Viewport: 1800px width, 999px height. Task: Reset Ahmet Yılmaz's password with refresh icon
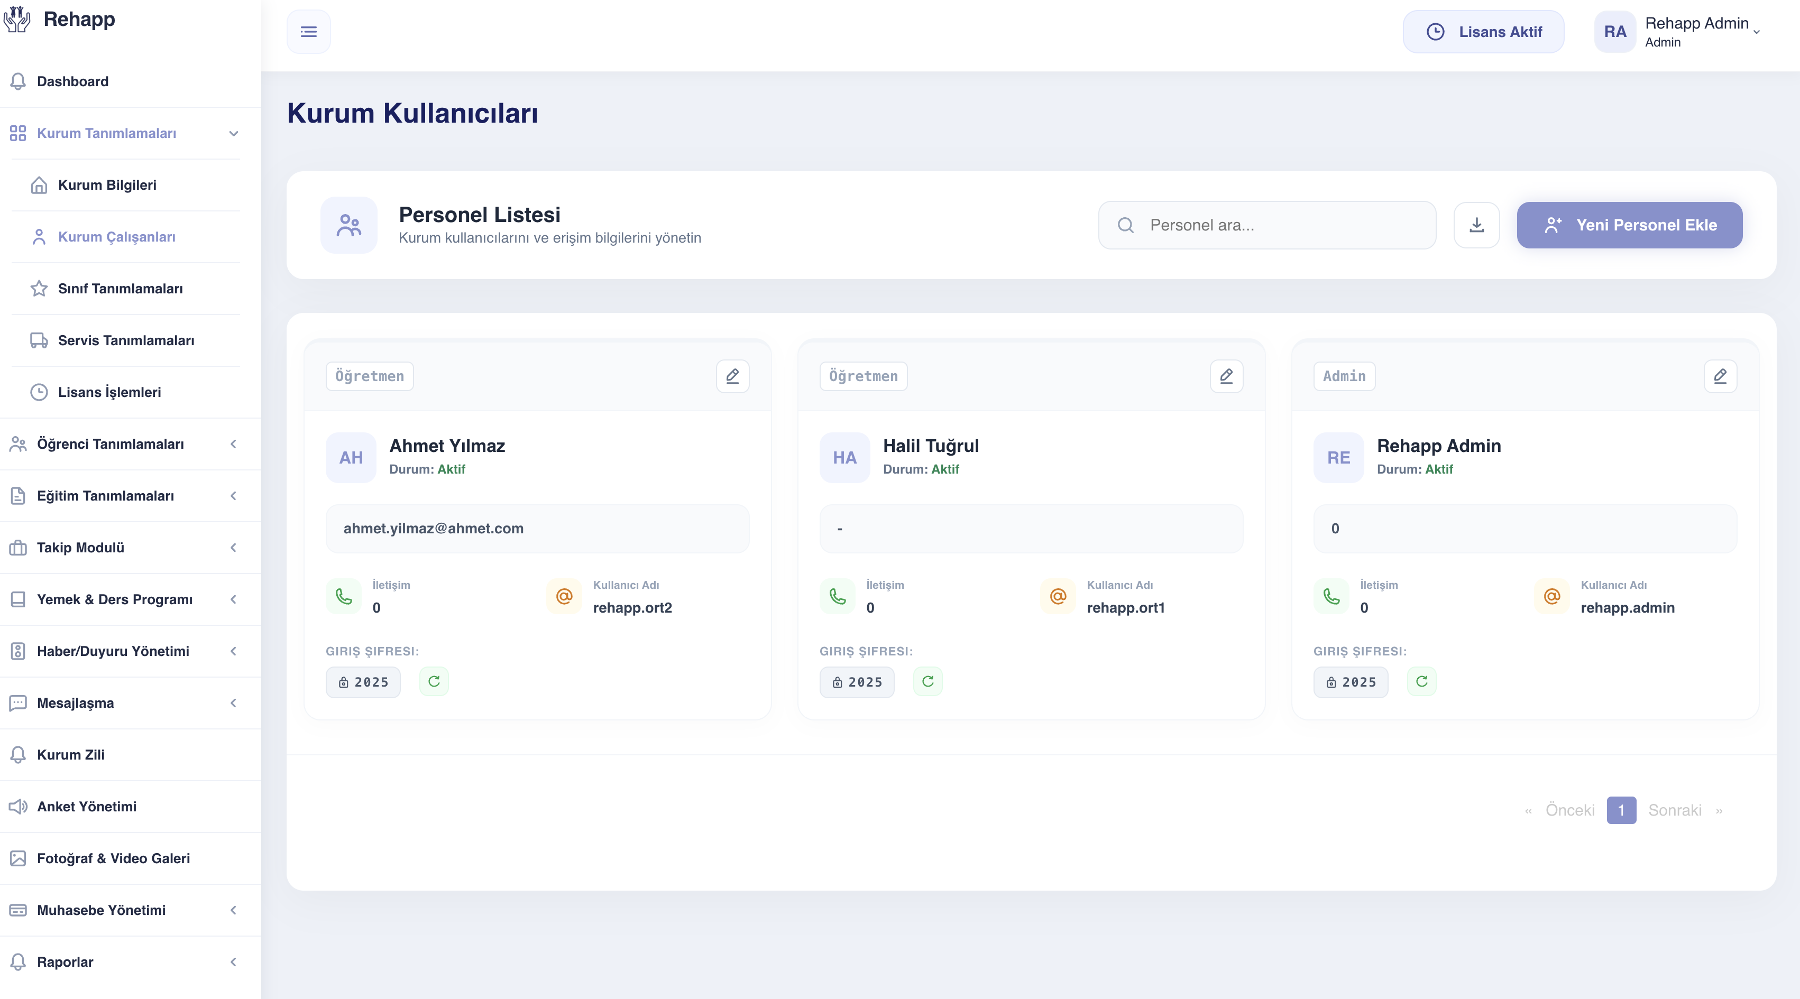[x=434, y=681]
